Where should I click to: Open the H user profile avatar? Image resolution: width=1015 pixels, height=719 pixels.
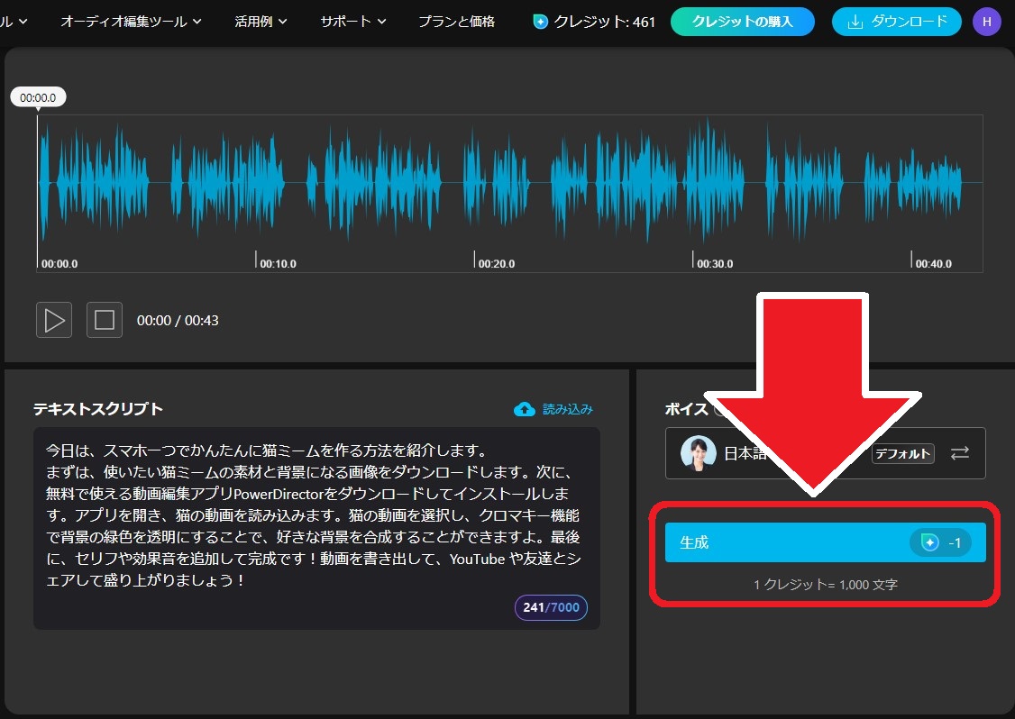click(x=987, y=21)
